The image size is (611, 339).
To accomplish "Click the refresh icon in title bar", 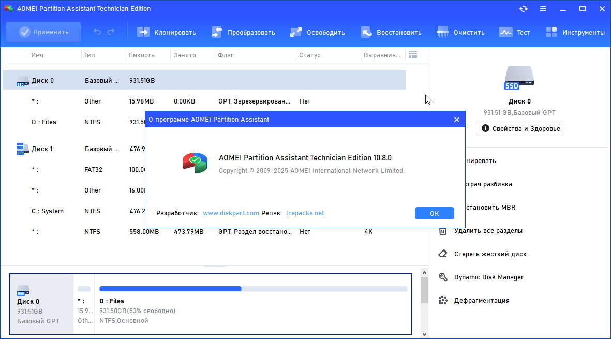I will [524, 9].
